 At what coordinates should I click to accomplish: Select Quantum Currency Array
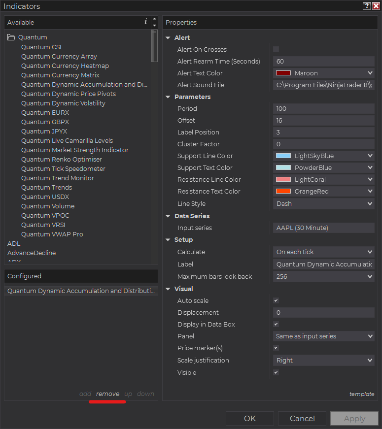click(59, 56)
